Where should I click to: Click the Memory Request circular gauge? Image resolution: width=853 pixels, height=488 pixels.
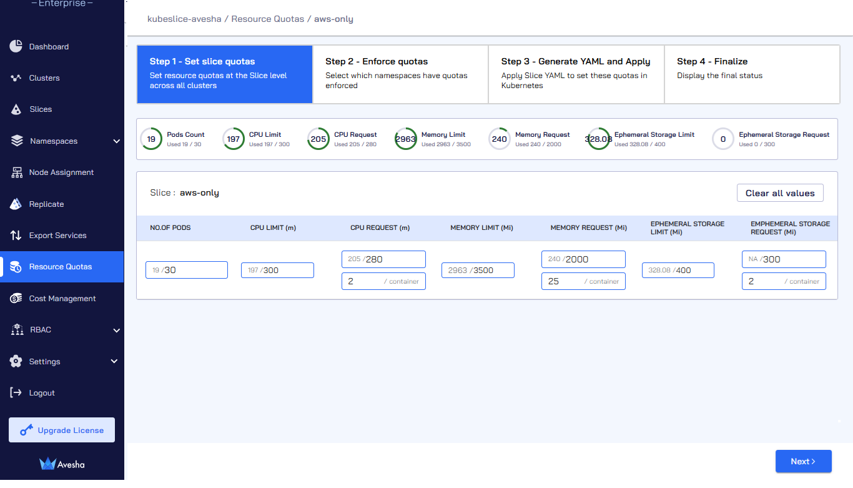(500, 139)
